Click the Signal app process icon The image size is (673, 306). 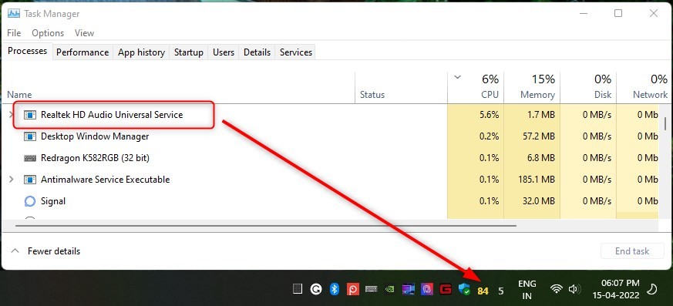pos(29,201)
